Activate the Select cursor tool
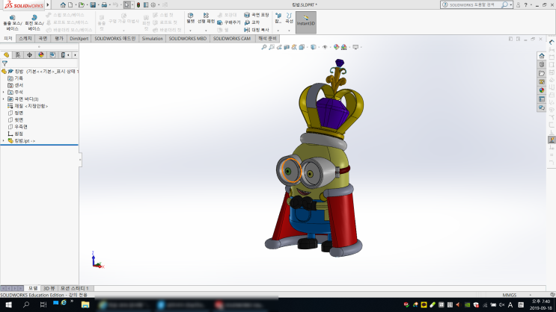 click(x=127, y=5)
